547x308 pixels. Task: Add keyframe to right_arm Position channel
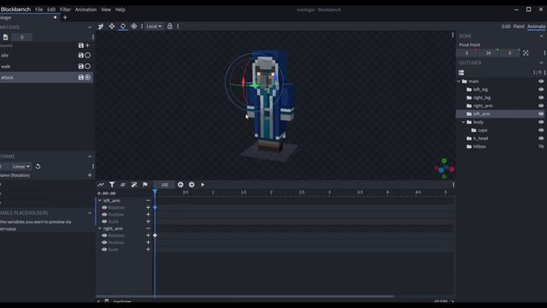(x=148, y=242)
